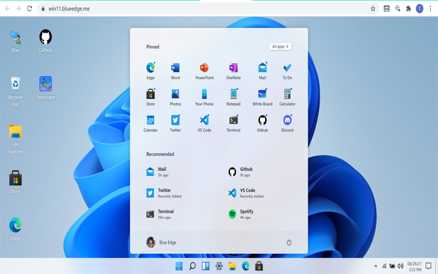The image size is (438, 274).
Task: Open the battery tray icon
Action: pyautogui.click(x=392, y=266)
